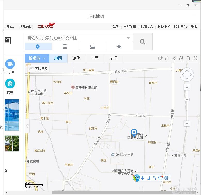The width and height of the screenshot is (201, 195).
Task: Pan map left with compass arrow
Action: tap(183, 75)
